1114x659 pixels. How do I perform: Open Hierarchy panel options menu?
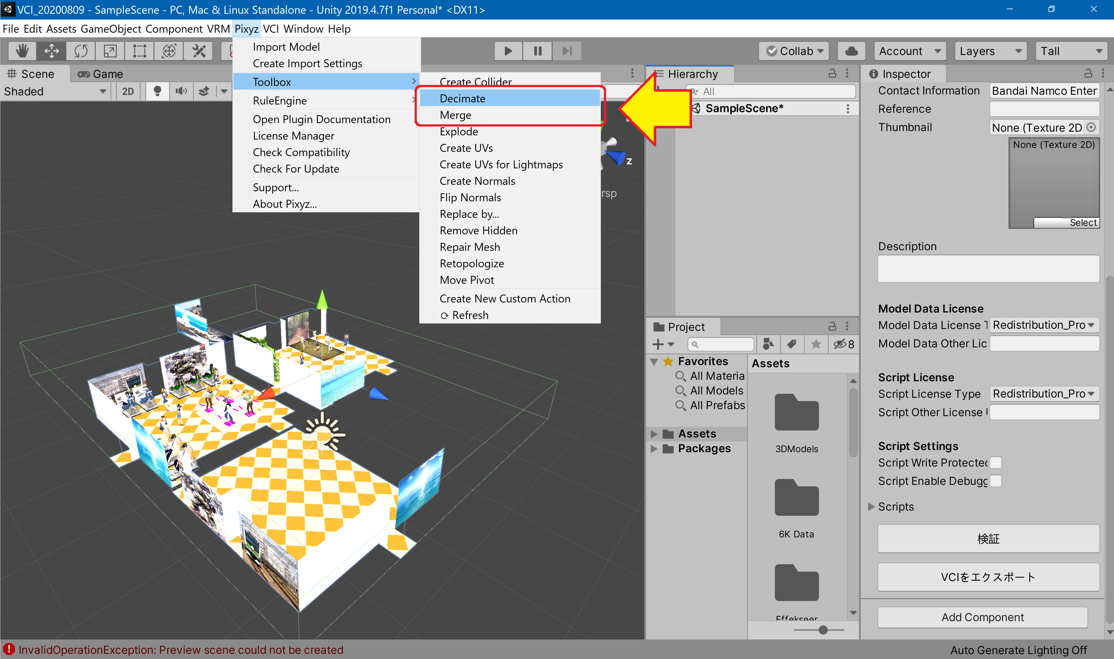(x=847, y=73)
